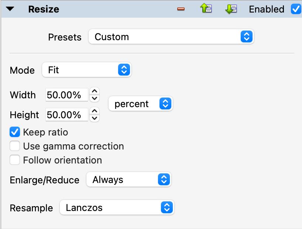Click the Width 50.00% input field
The image size is (302, 229).
pyautogui.click(x=67, y=95)
